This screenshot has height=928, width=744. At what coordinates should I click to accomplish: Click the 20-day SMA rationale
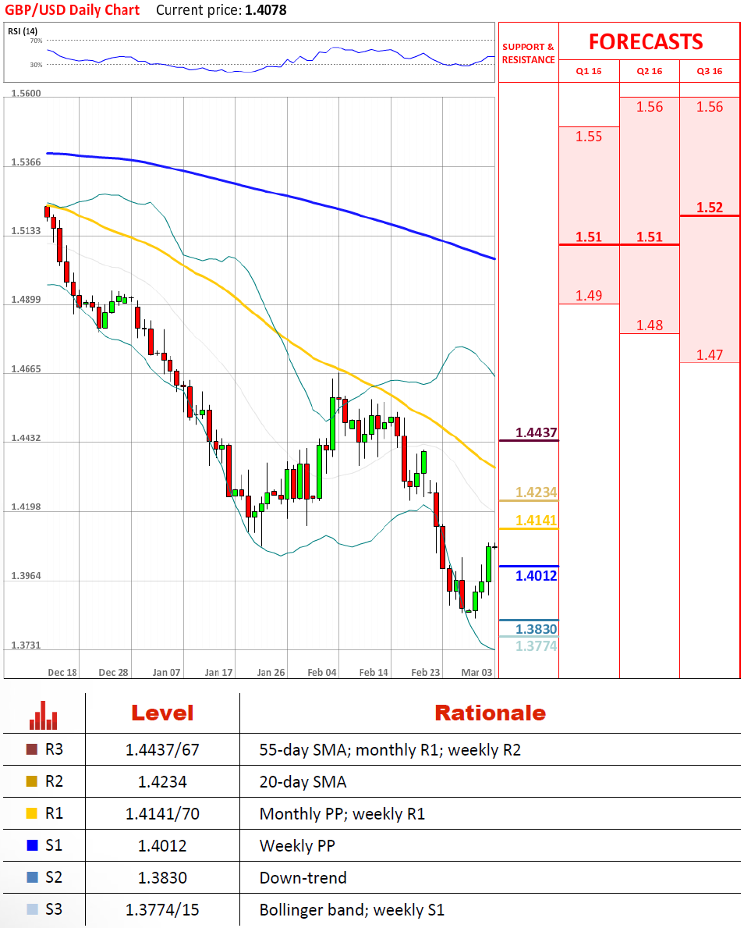[x=303, y=782]
